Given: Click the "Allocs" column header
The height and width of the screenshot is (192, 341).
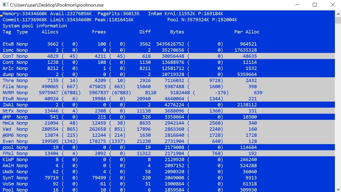Looking at the screenshot, I should [50, 32].
